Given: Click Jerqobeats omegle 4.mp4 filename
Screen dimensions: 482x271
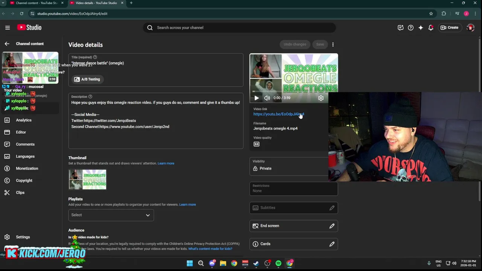Looking at the screenshot, I should pos(275,128).
